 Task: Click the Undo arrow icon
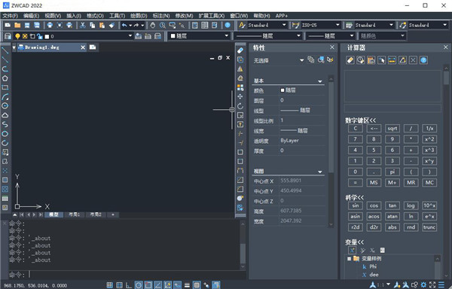(124, 26)
